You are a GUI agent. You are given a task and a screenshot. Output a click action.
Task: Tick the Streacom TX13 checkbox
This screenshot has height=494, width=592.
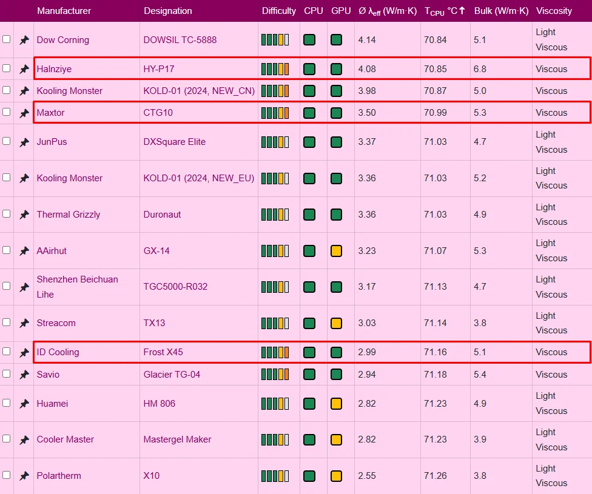point(7,322)
